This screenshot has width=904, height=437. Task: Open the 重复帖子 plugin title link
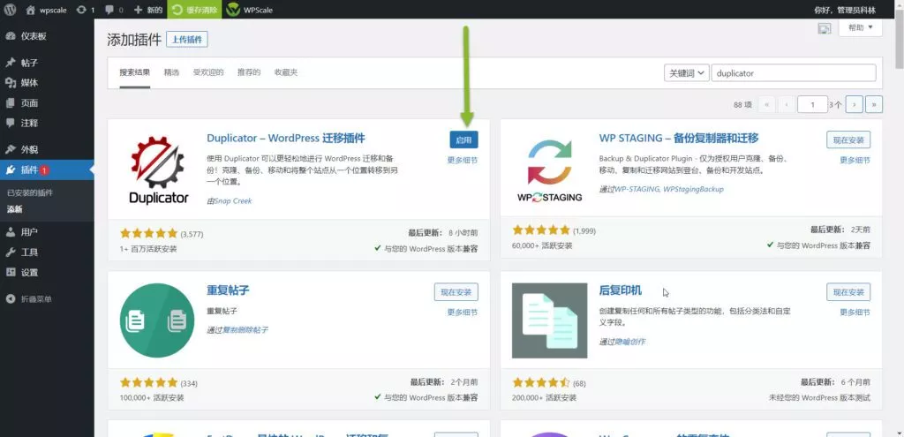coord(228,290)
